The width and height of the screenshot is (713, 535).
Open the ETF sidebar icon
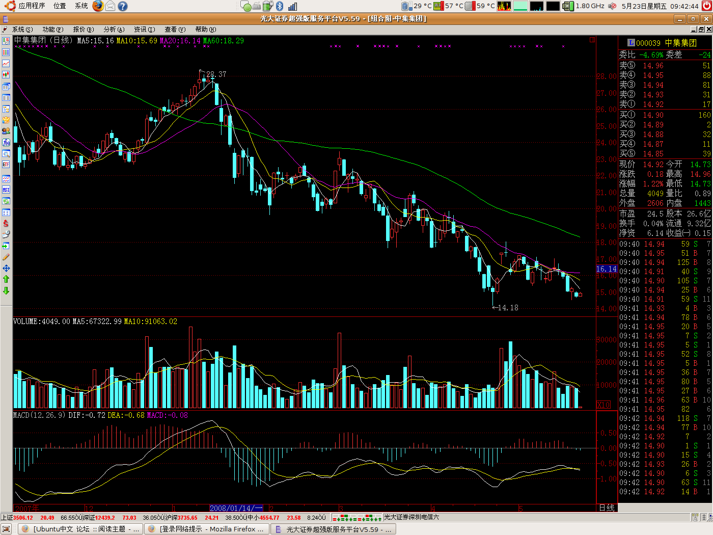click(6, 165)
